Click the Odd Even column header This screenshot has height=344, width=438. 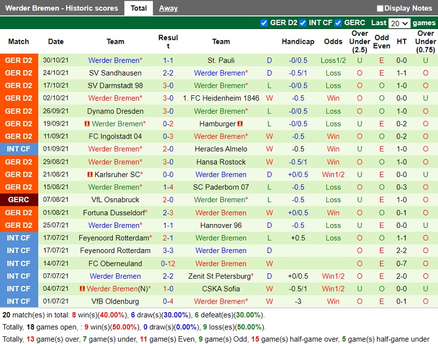coord(382,42)
